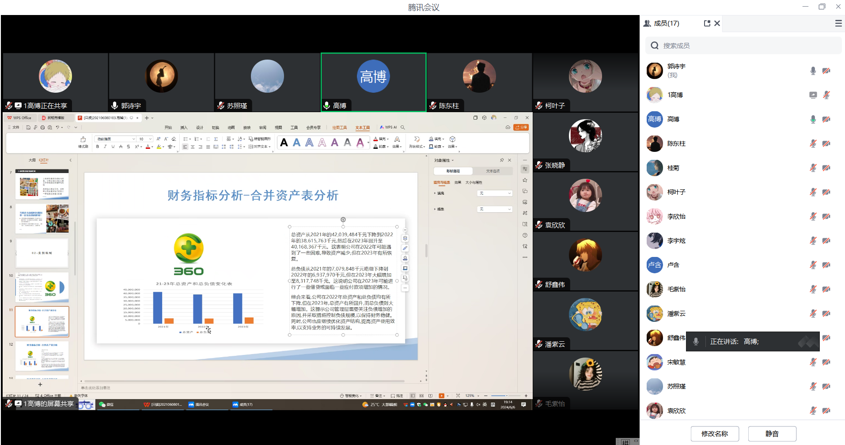This screenshot has height=445, width=845.
Task: Toggle 郭诗宇 microphone in member list
Action: (x=813, y=71)
